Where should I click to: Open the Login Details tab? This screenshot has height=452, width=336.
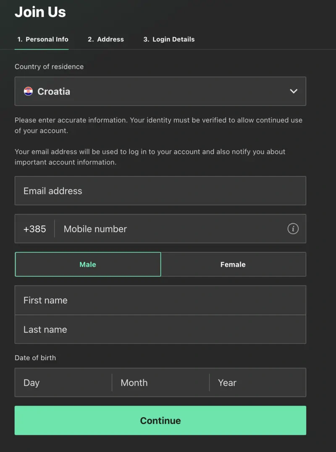pyautogui.click(x=169, y=40)
